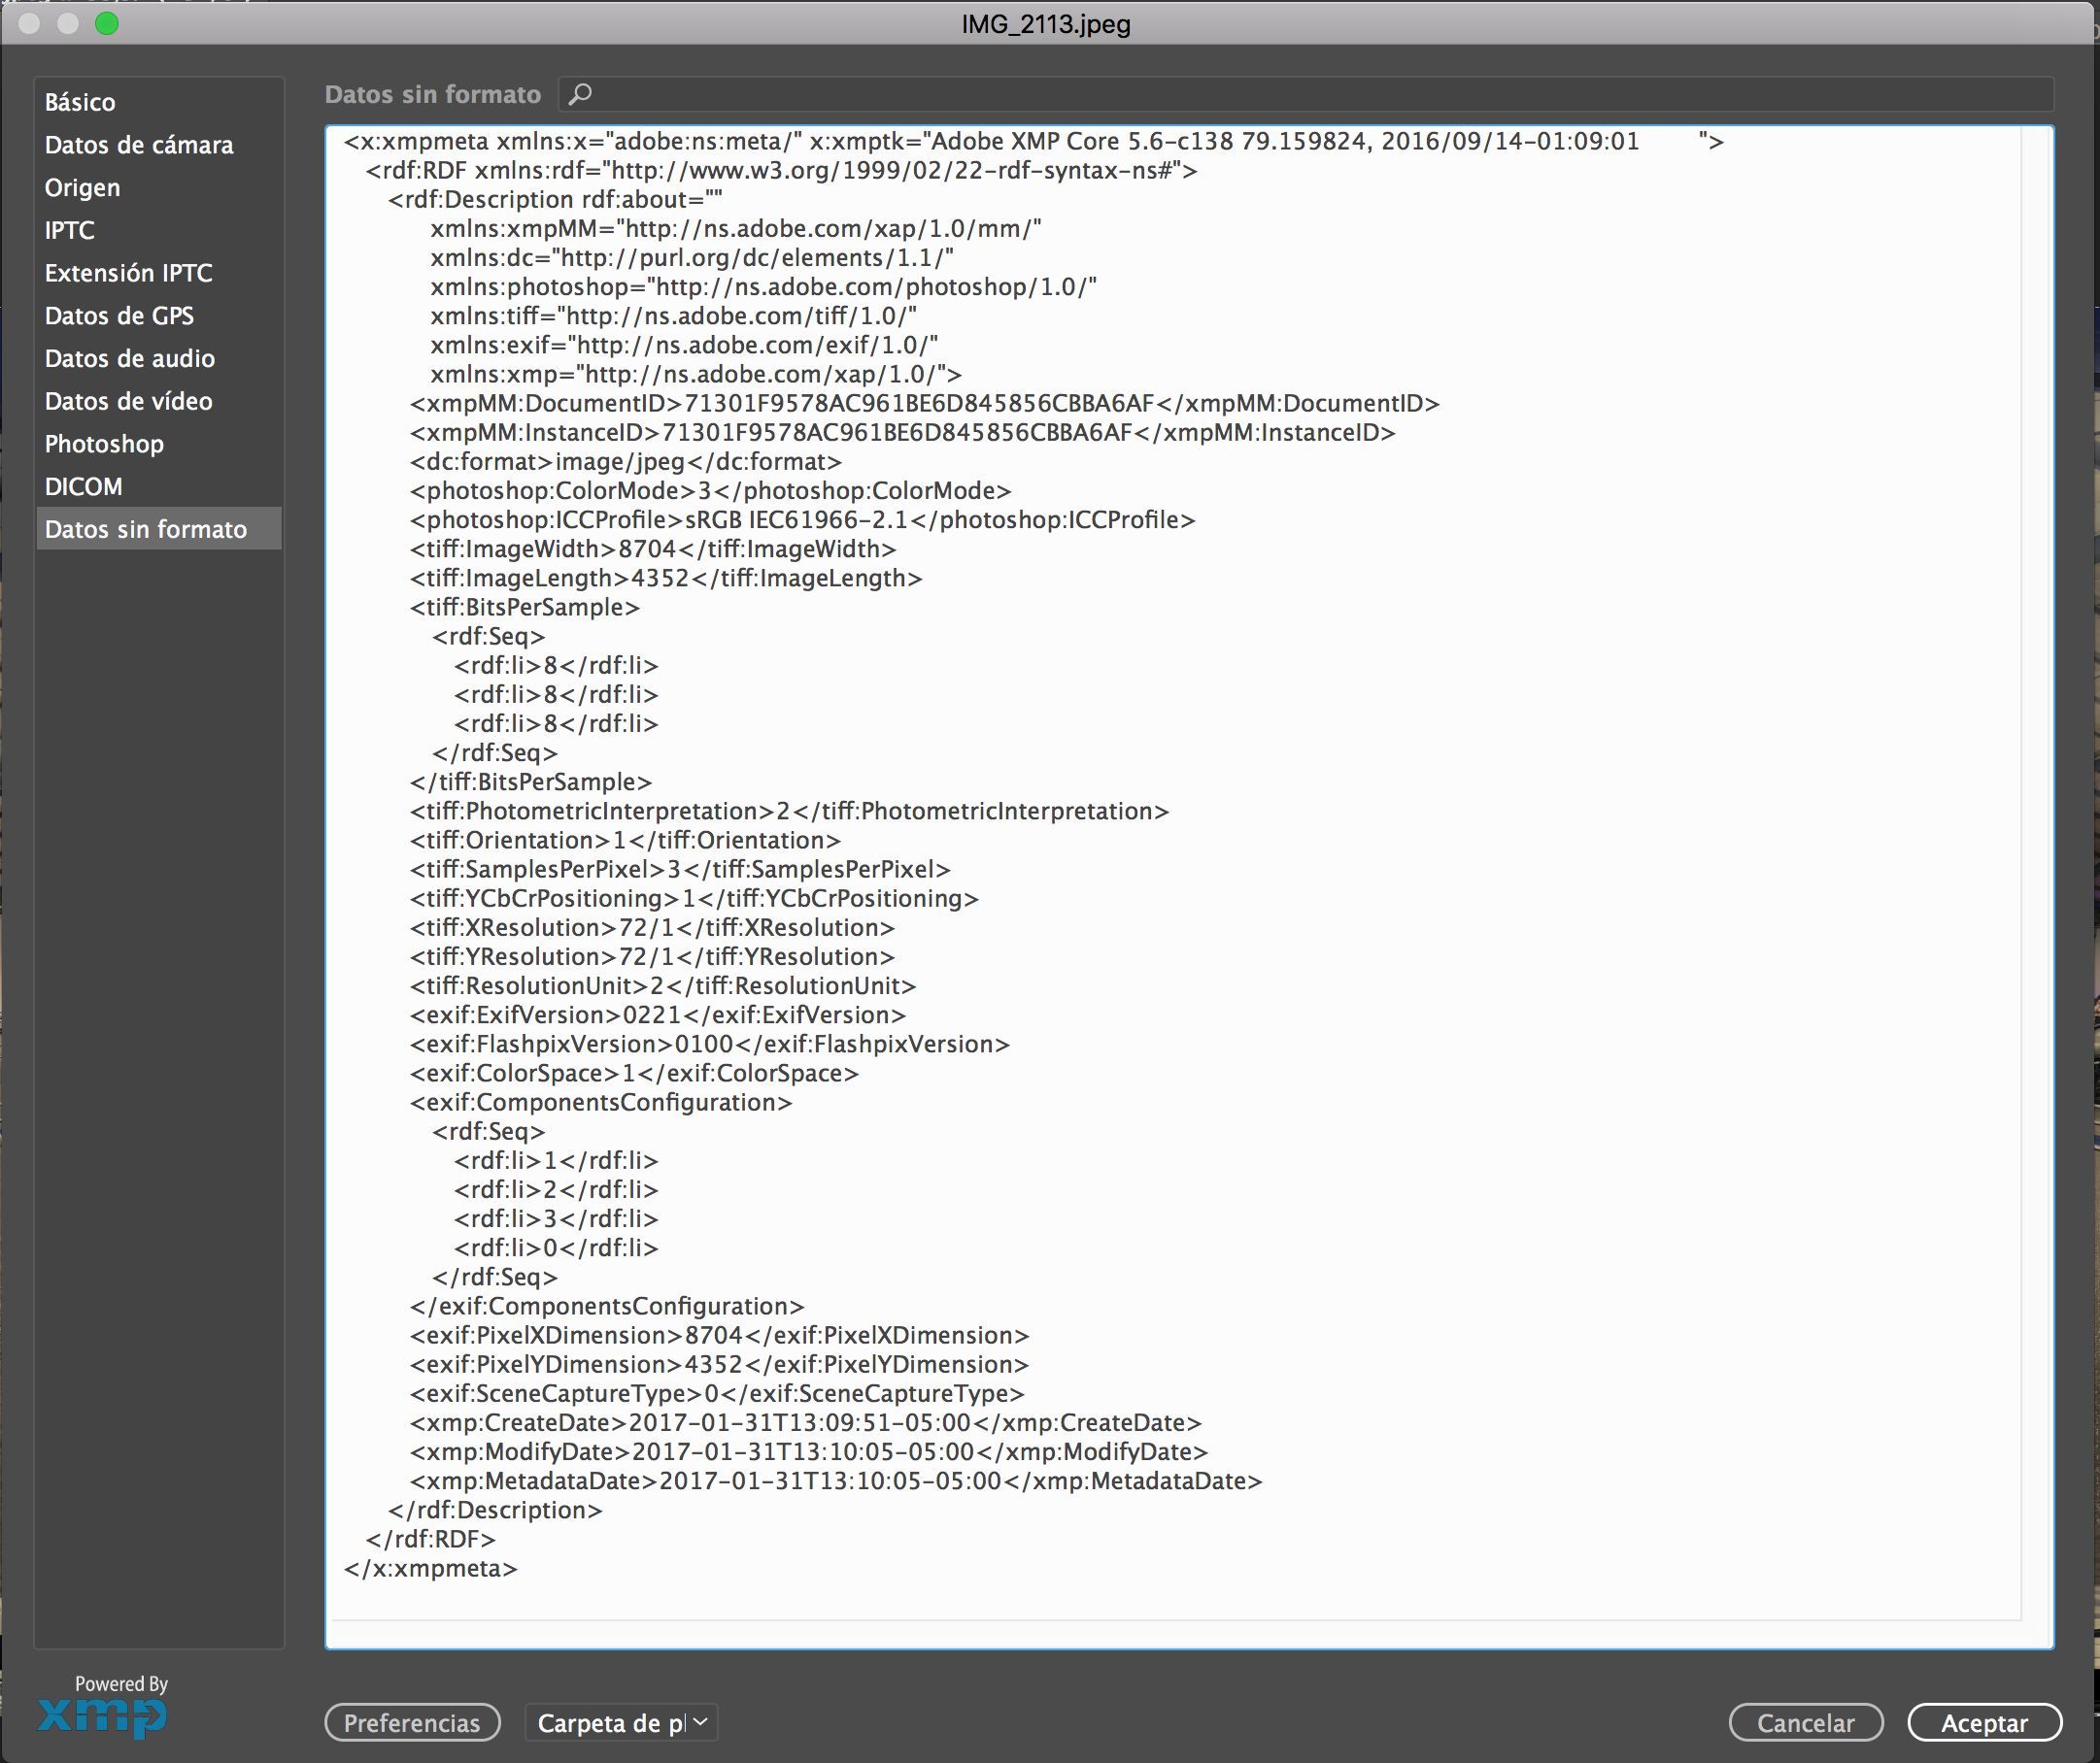Click inside the metadata search field
2100x1763 pixels.
point(1300,94)
